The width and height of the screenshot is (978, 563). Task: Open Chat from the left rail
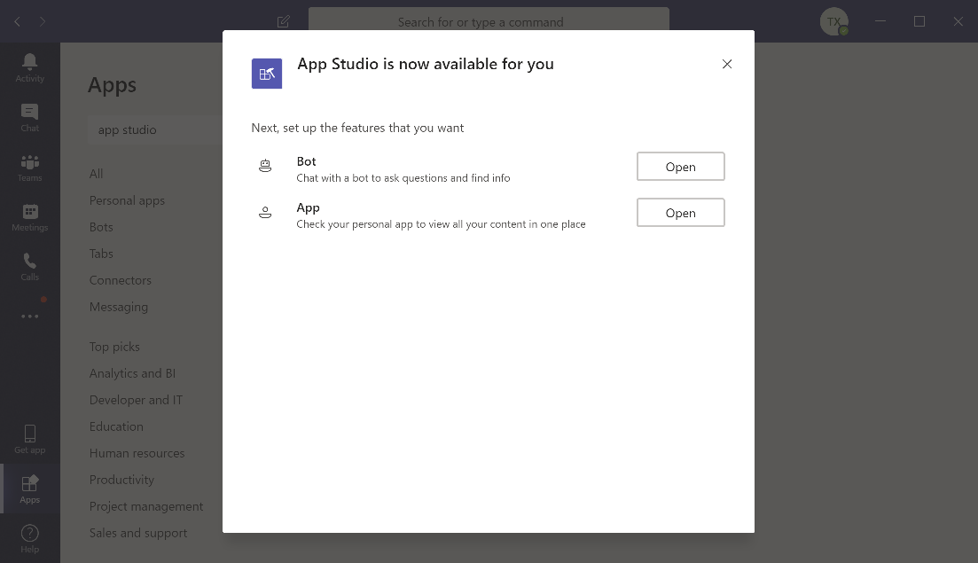pyautogui.click(x=29, y=118)
